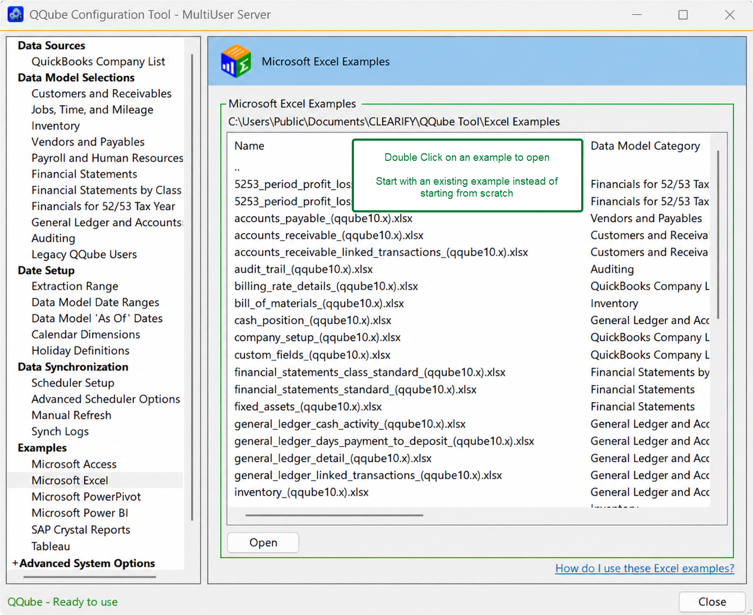Select SAP Crystal Reports examples
753x615 pixels.
click(x=81, y=530)
